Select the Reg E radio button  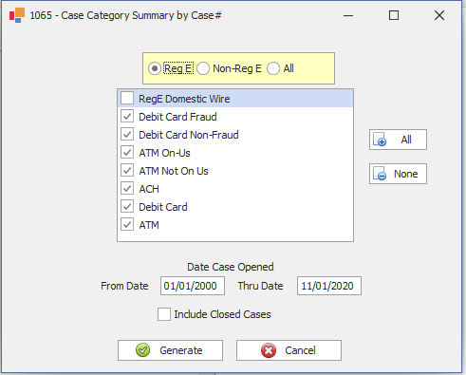[155, 68]
